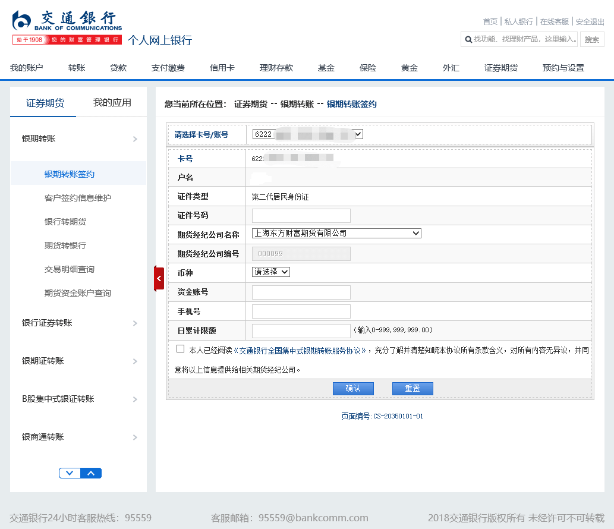
Task: Tick the agreement read checkbox
Action: tap(180, 348)
